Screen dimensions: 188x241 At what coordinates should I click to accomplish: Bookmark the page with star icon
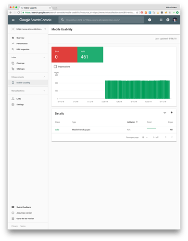click(x=137, y=13)
